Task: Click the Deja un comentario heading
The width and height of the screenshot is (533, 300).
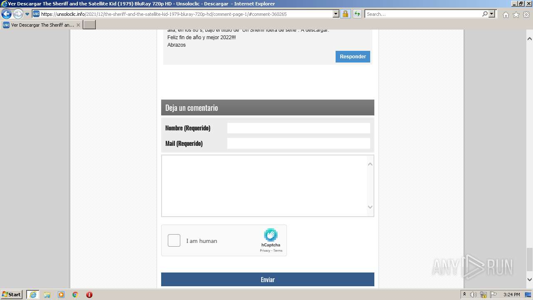Action: 192,108
